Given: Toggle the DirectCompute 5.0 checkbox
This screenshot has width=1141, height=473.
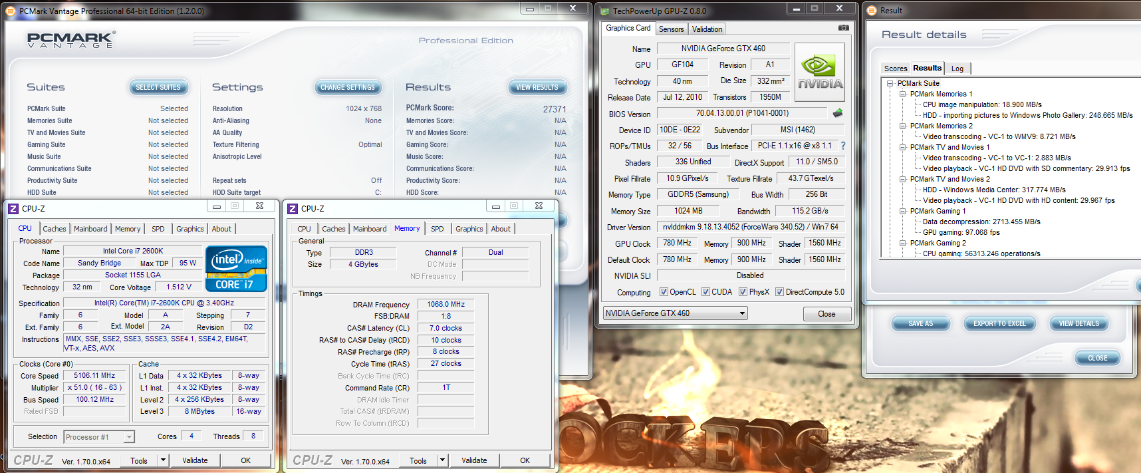Looking at the screenshot, I should pos(779,292).
